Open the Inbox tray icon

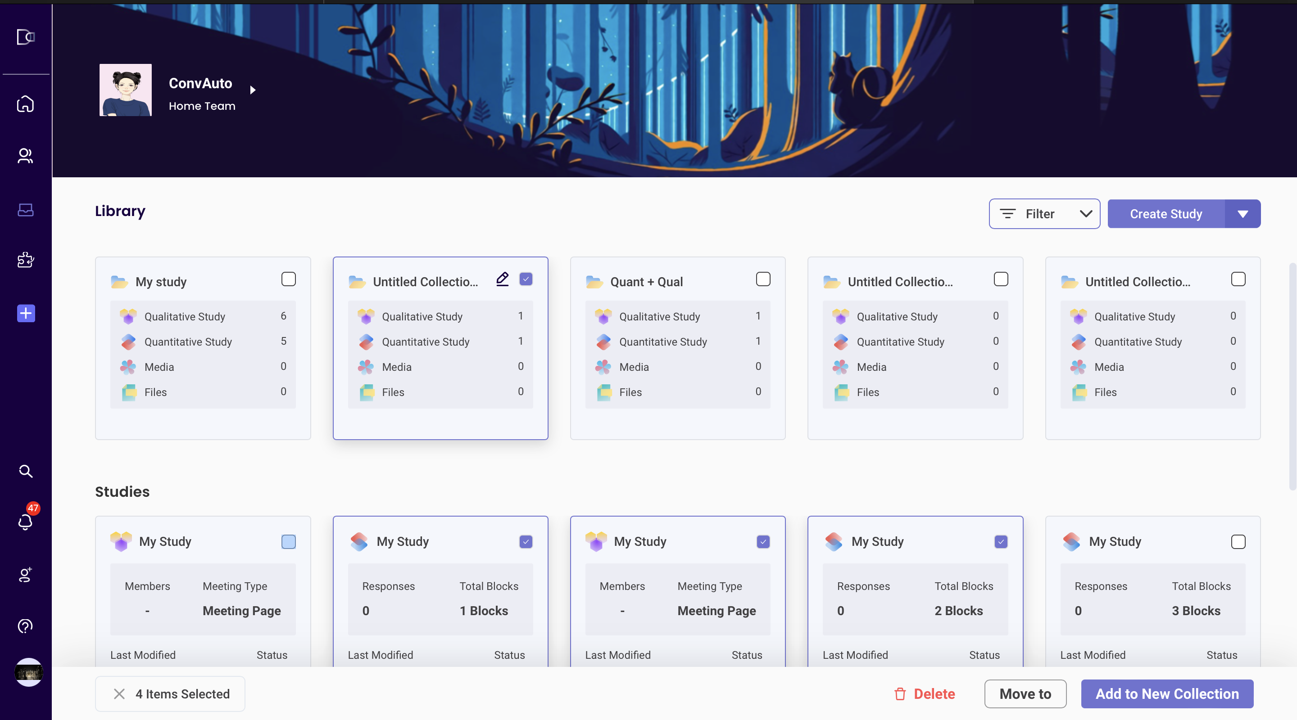(25, 210)
